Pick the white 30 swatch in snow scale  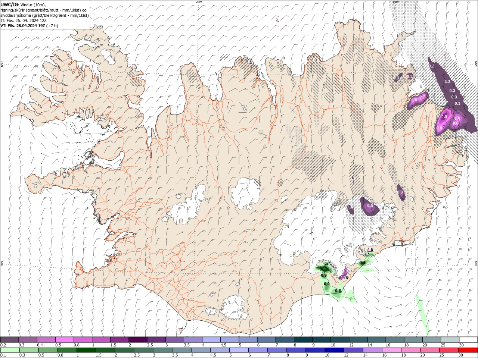(x=468, y=339)
